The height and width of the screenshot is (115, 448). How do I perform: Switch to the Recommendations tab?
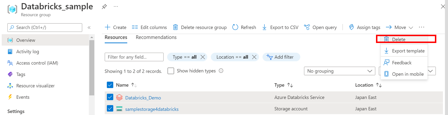click(x=156, y=37)
